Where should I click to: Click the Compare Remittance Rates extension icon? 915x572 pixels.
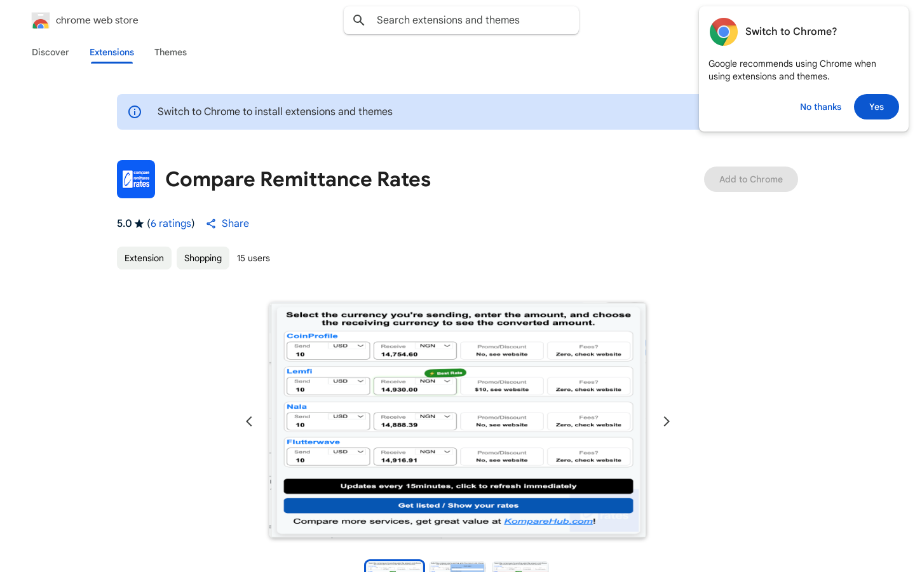coord(136,179)
